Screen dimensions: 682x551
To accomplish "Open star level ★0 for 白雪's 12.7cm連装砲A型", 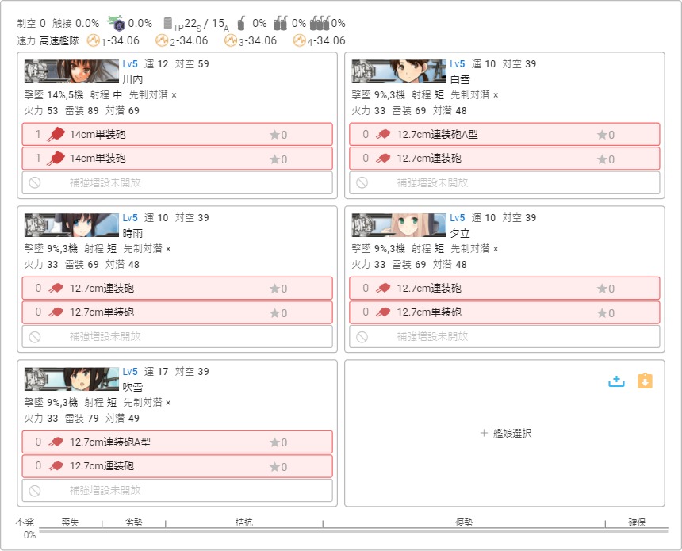I will 606,135.
